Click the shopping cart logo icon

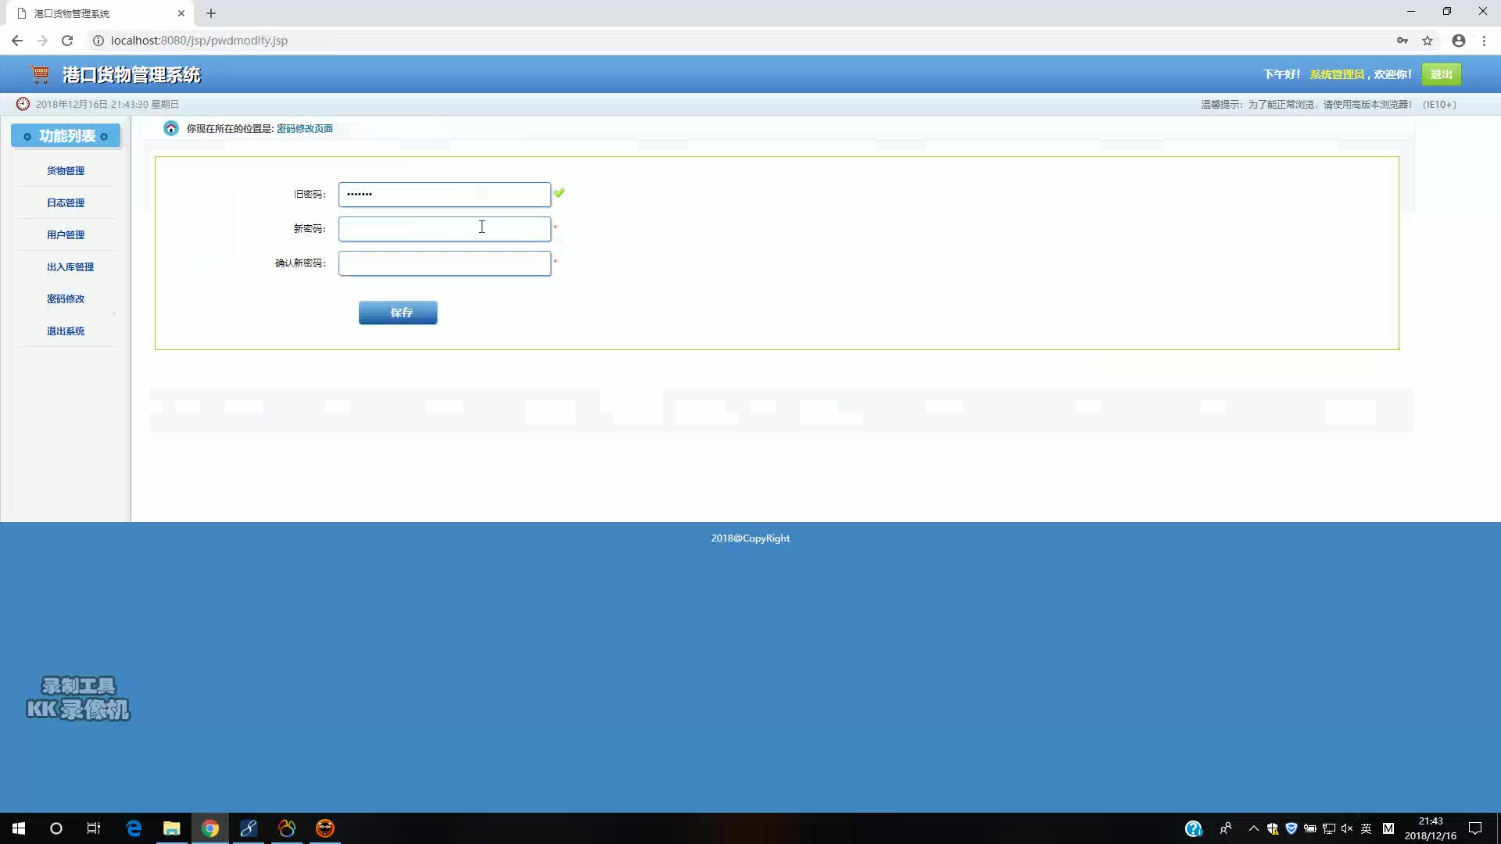pyautogui.click(x=40, y=74)
